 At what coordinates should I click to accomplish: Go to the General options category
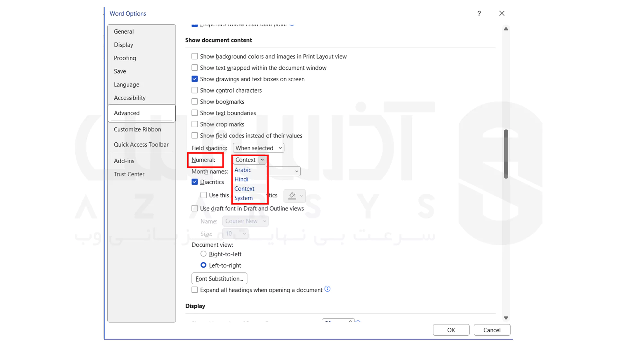coord(142,31)
